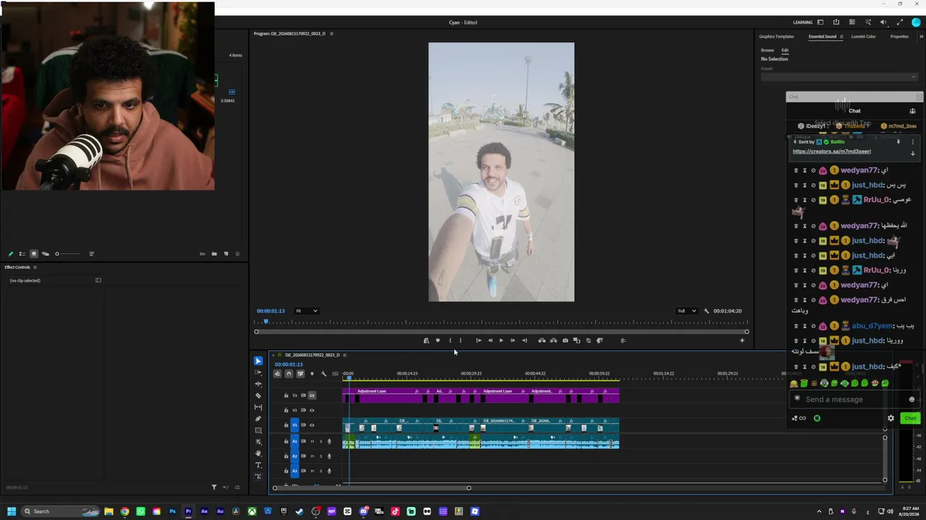The height and width of the screenshot is (520, 926).
Task: Switch to Graphics Templates tab
Action: [x=776, y=36]
